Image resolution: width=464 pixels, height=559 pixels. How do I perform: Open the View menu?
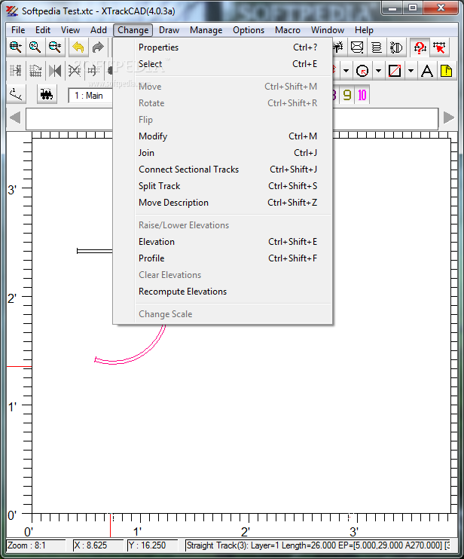(x=70, y=30)
